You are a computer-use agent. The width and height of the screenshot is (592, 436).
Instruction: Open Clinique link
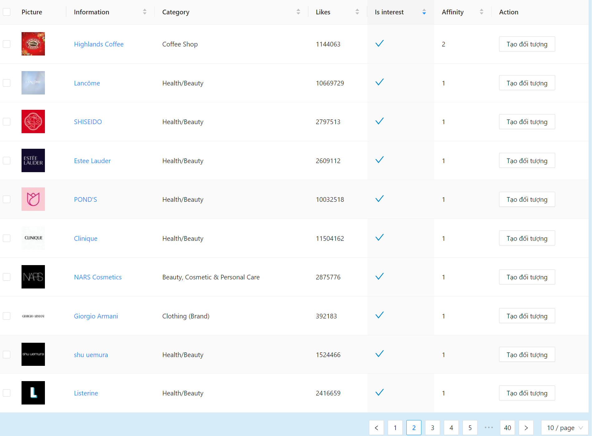click(86, 239)
